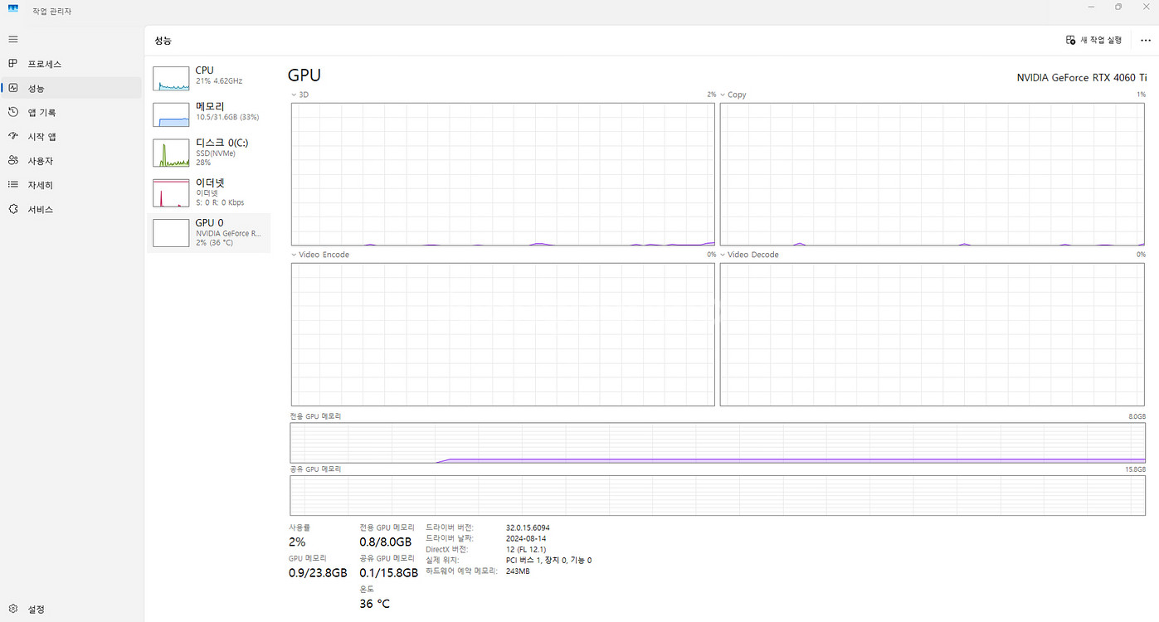The image size is (1159, 622).
Task: Open the Video Decode engine dropdown
Action: click(x=723, y=255)
